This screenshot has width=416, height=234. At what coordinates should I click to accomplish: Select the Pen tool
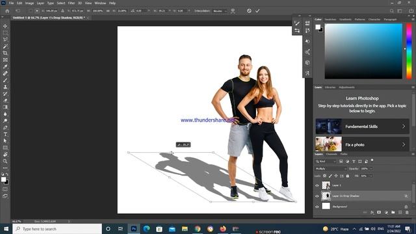(5, 127)
